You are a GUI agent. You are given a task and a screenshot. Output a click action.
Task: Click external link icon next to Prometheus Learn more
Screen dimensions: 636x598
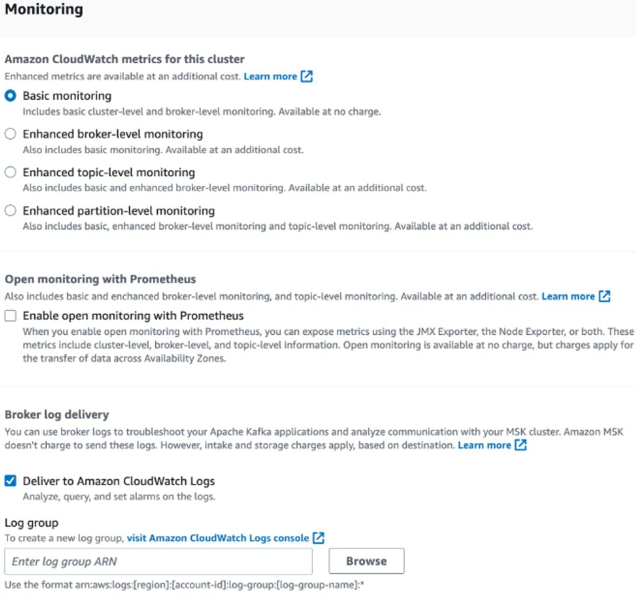click(604, 296)
